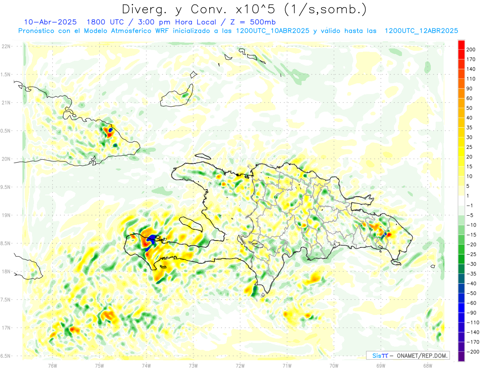The height and width of the screenshot is (371, 480).
Task: Pick the top red swatch above 200
Action: [461, 44]
